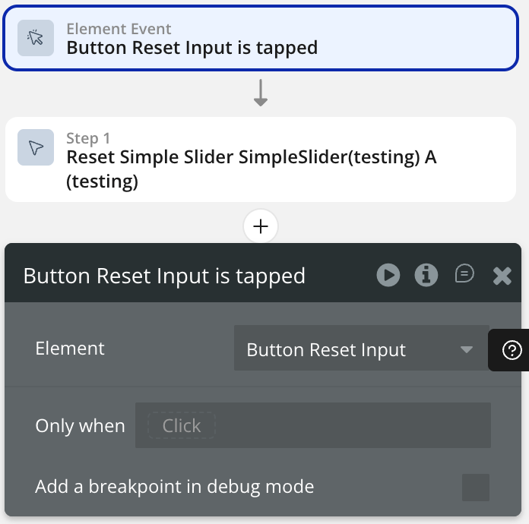The width and height of the screenshot is (529, 524).
Task: Click the Step 1 action arrow icon
Action: pyautogui.click(x=36, y=148)
